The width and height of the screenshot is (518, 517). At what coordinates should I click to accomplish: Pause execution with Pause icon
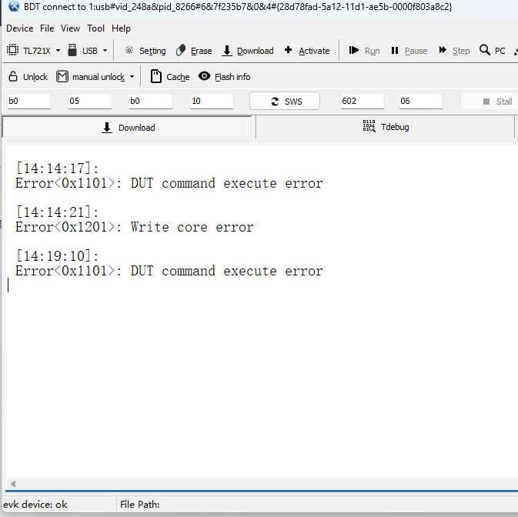pos(395,51)
